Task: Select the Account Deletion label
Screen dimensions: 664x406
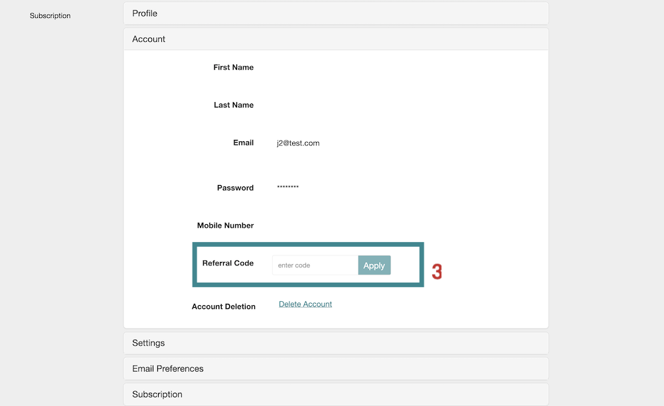Action: [x=224, y=306]
